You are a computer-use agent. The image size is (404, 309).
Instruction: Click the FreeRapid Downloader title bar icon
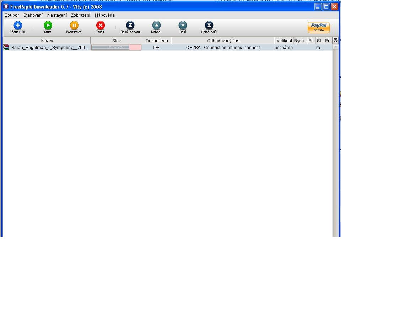pyautogui.click(x=6, y=6)
